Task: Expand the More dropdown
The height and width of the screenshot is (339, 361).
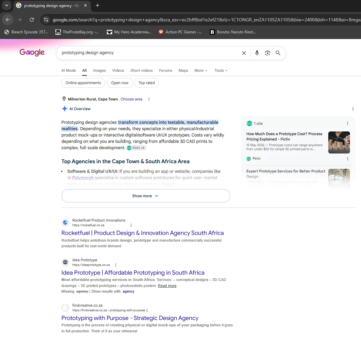Action: (x=201, y=70)
